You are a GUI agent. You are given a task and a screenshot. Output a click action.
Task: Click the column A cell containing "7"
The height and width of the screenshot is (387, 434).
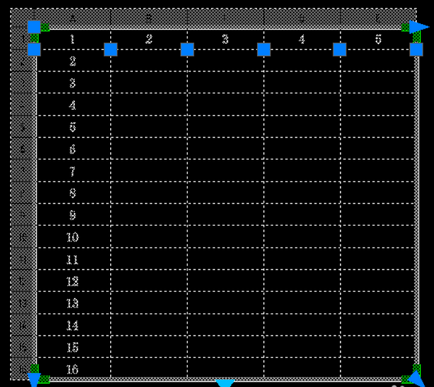pos(73,170)
